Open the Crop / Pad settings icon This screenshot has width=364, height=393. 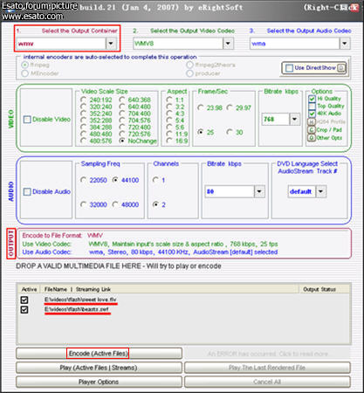coord(312,130)
